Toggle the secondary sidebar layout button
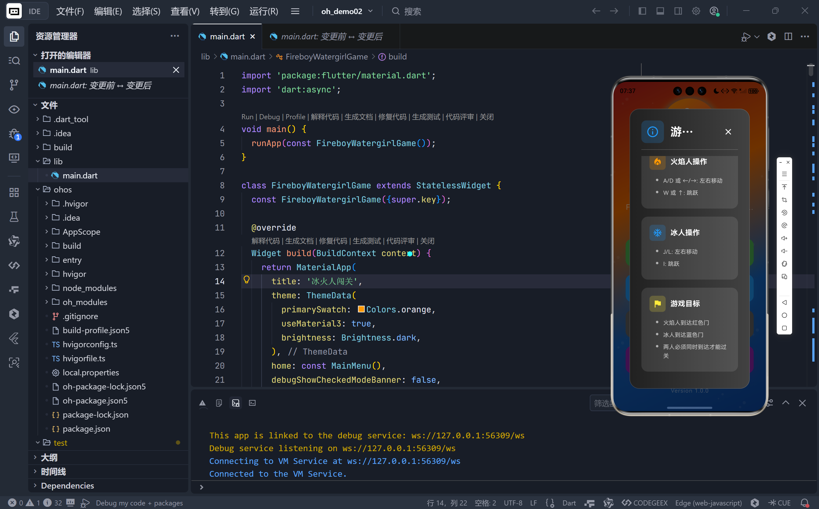The width and height of the screenshot is (819, 509). [678, 11]
